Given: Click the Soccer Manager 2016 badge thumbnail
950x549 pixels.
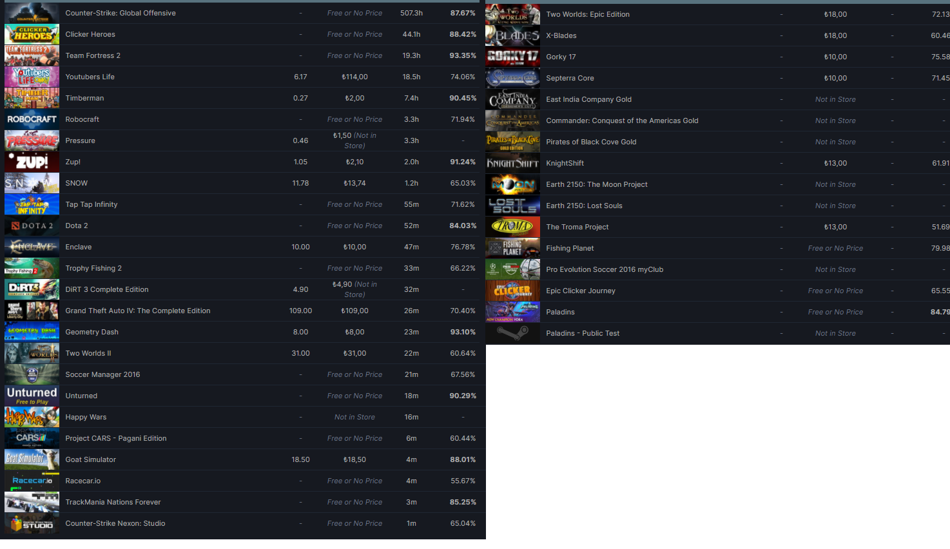Looking at the screenshot, I should pos(32,374).
